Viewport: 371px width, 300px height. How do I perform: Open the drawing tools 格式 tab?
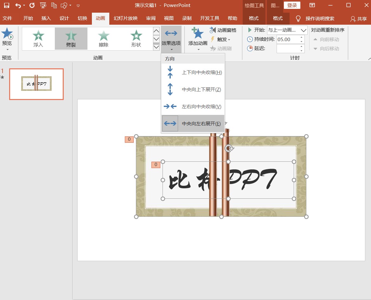point(254,18)
